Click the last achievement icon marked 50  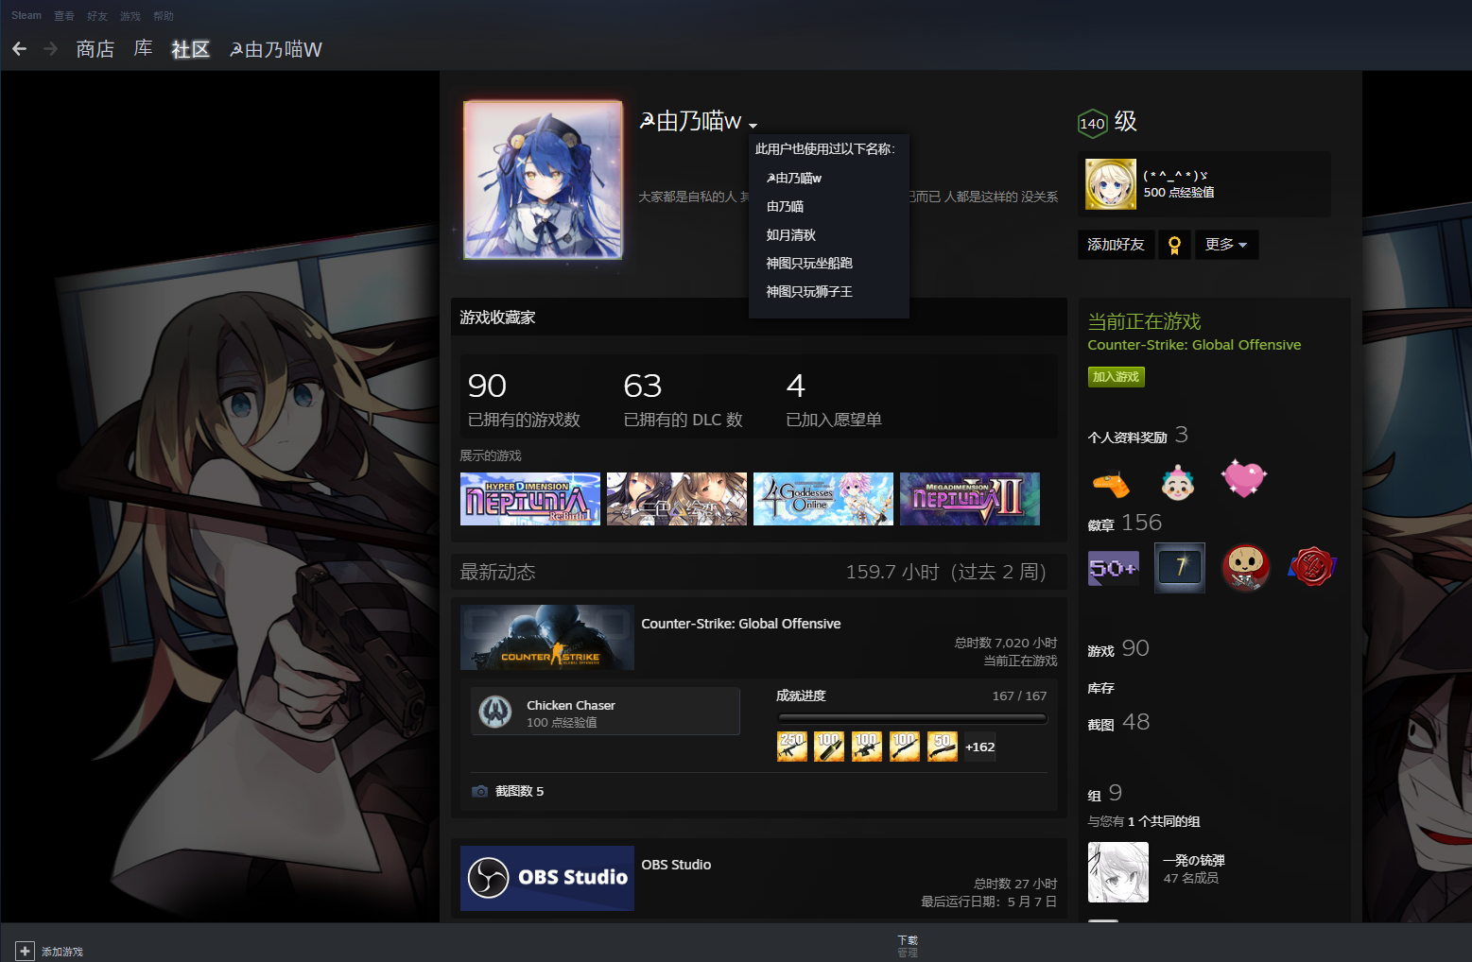click(x=942, y=747)
